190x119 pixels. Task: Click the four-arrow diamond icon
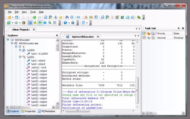point(16,23)
